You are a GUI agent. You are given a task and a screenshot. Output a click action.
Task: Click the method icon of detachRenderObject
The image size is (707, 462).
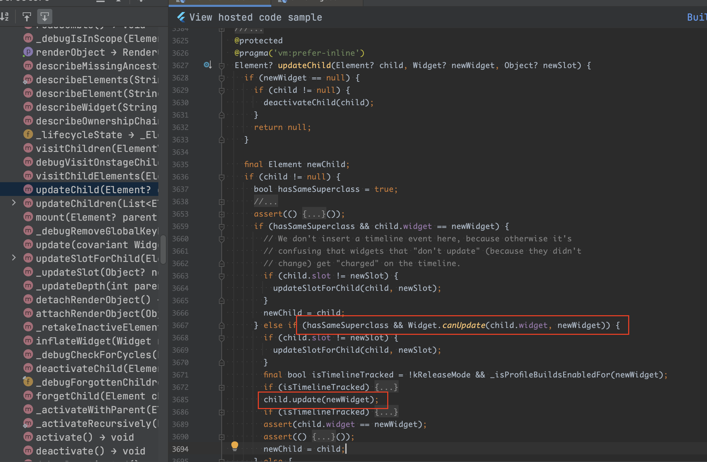28,299
